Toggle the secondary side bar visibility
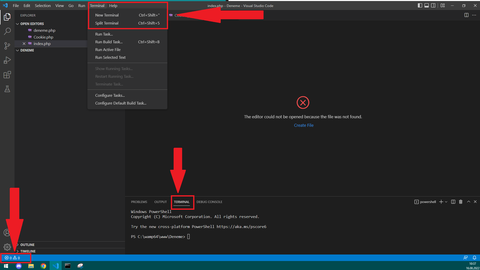This screenshot has width=480, height=270. click(x=434, y=5)
